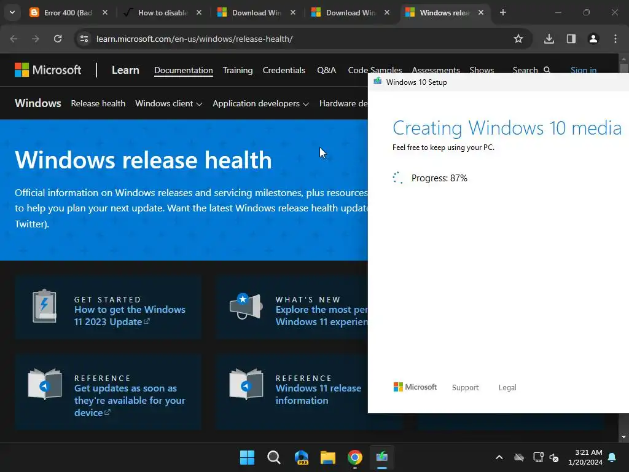Open Shows menu item

click(482, 69)
